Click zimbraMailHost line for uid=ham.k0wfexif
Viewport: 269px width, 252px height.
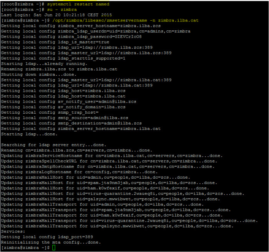[105, 188]
